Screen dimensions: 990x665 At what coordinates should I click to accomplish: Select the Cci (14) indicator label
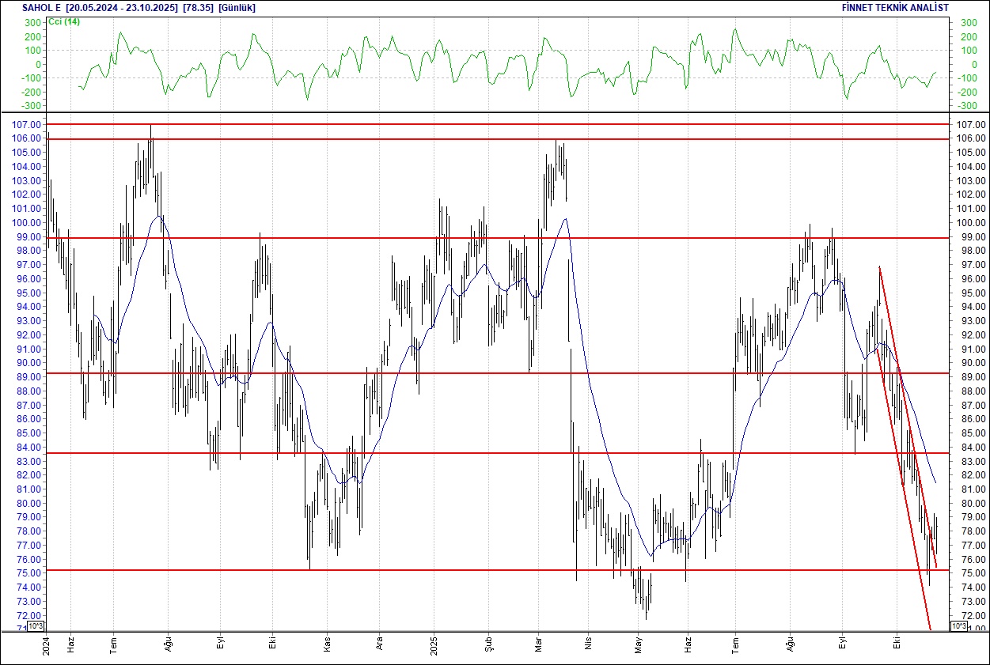click(x=64, y=21)
